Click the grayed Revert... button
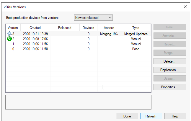The width and height of the screenshot is (191, 121). pos(169,44)
